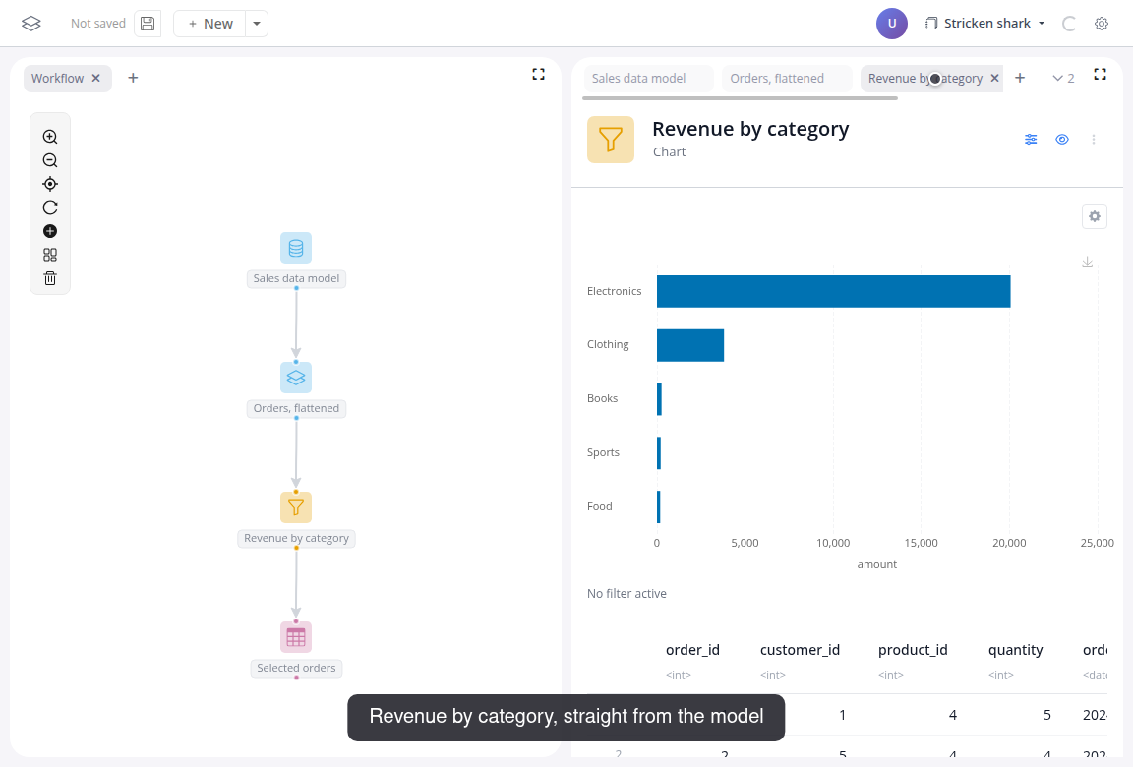Click the add node black plus icon

tap(50, 231)
